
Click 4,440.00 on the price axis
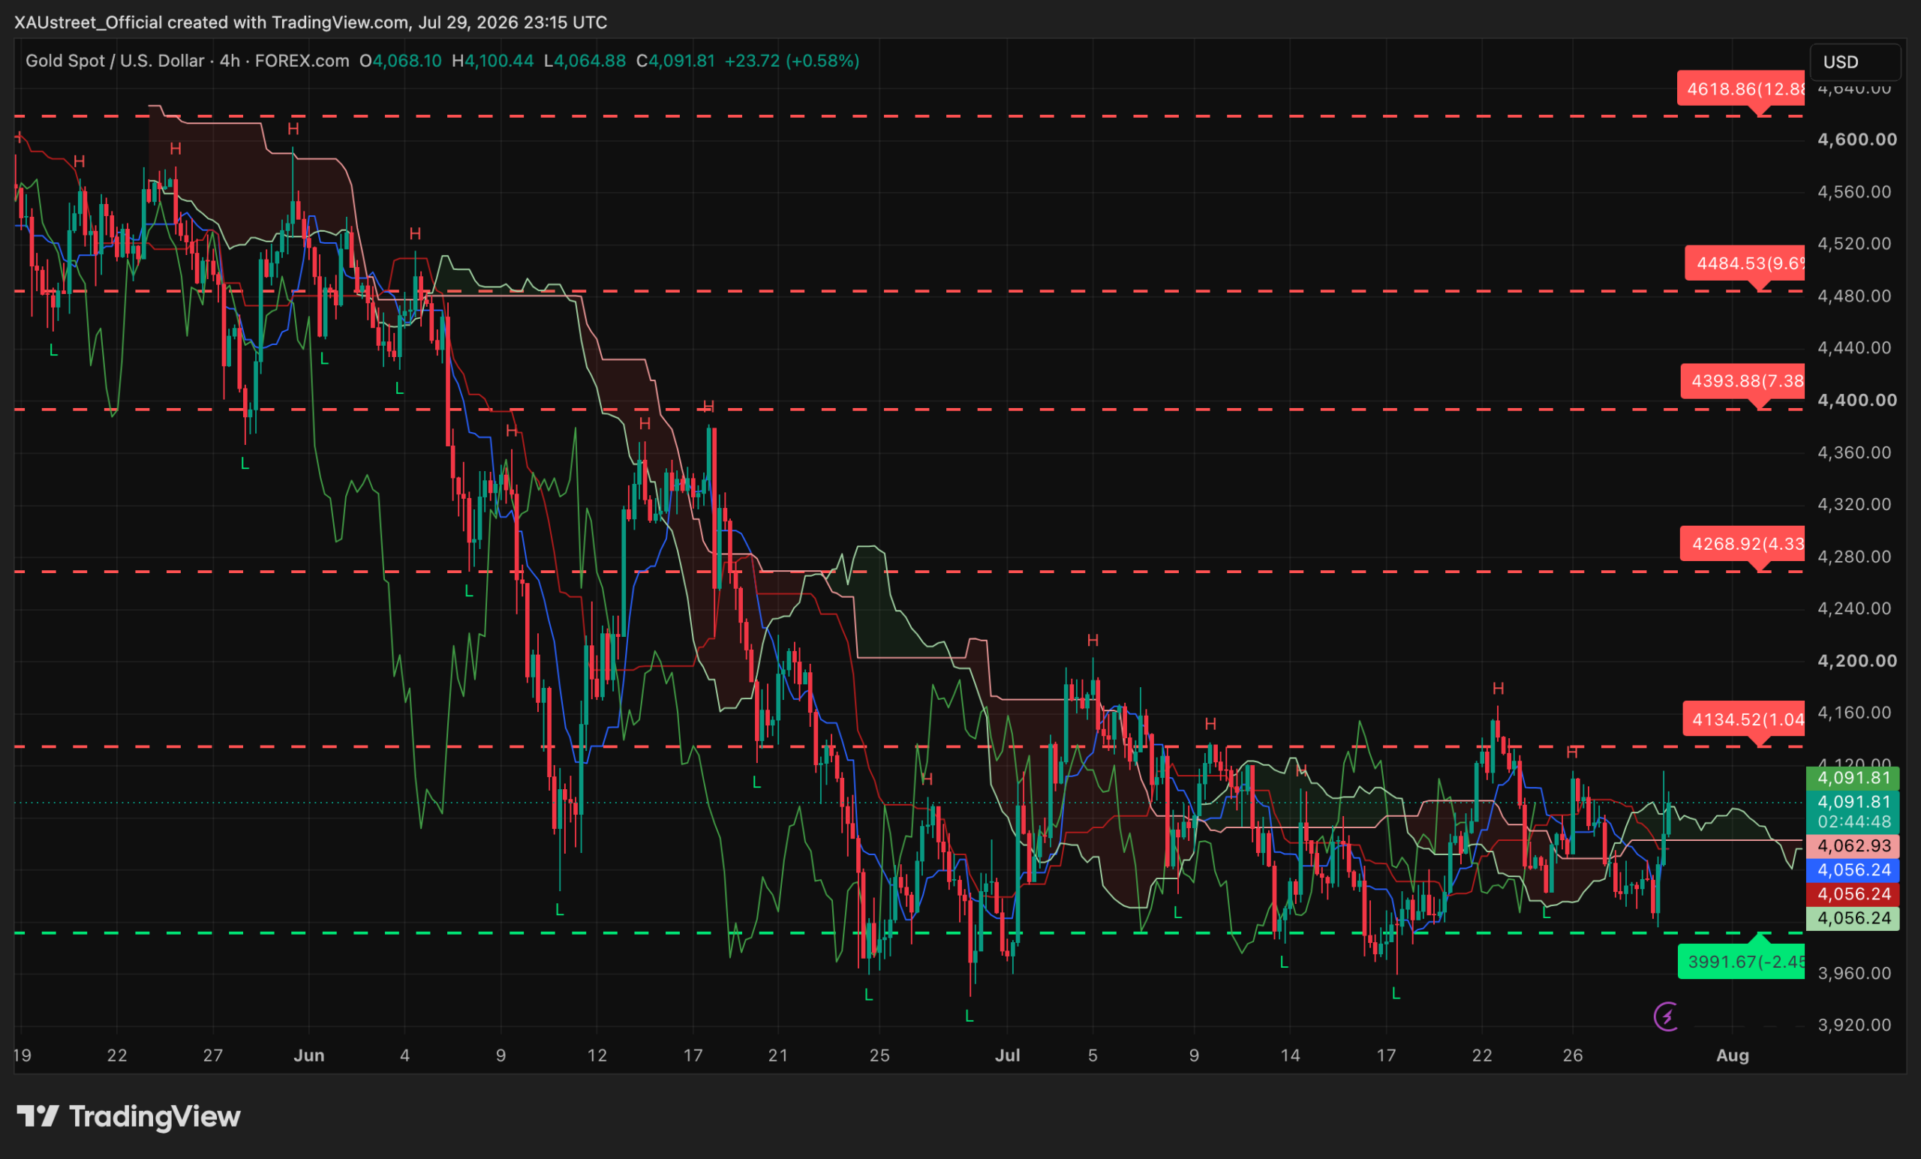coord(1854,347)
